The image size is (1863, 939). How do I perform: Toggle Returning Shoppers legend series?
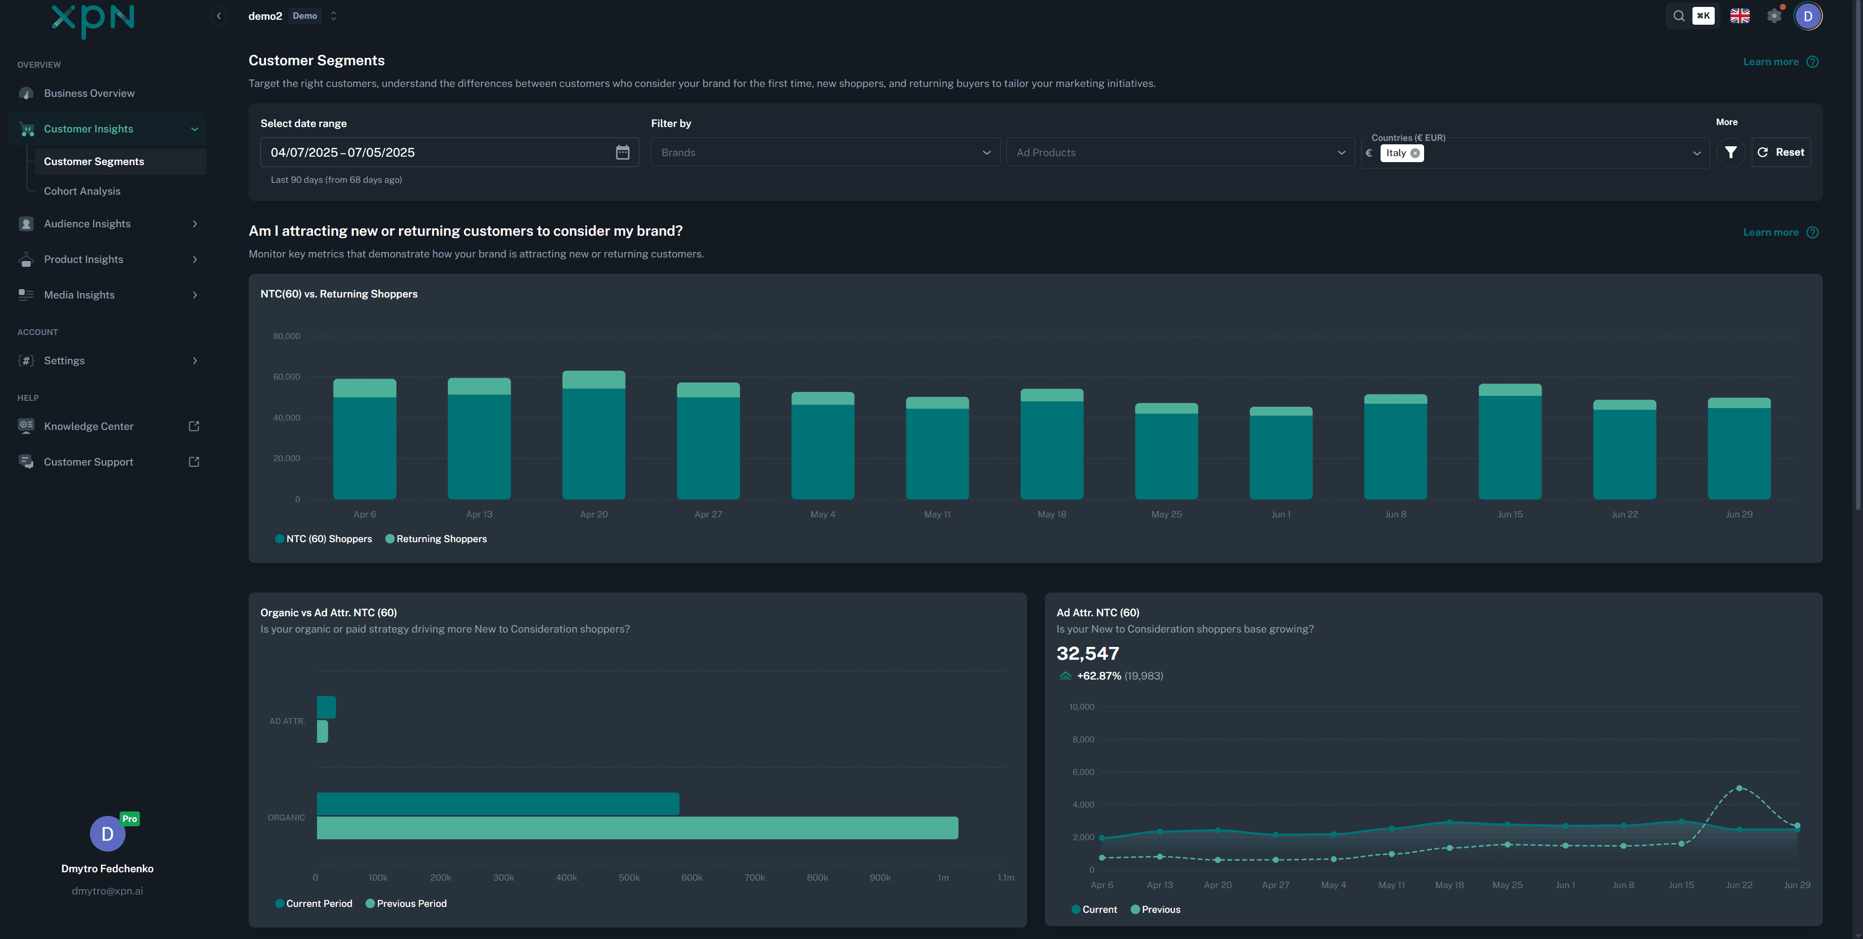(436, 539)
